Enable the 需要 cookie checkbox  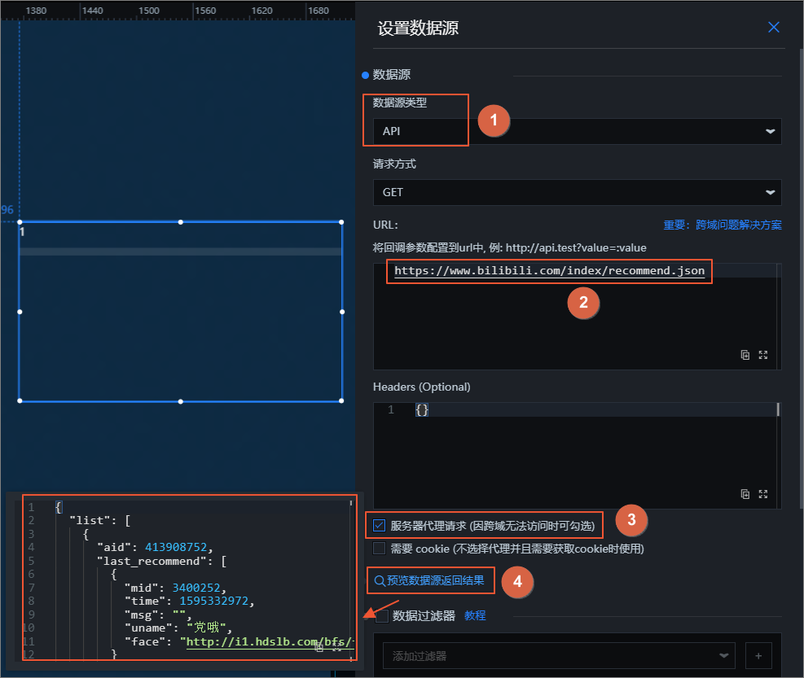379,549
